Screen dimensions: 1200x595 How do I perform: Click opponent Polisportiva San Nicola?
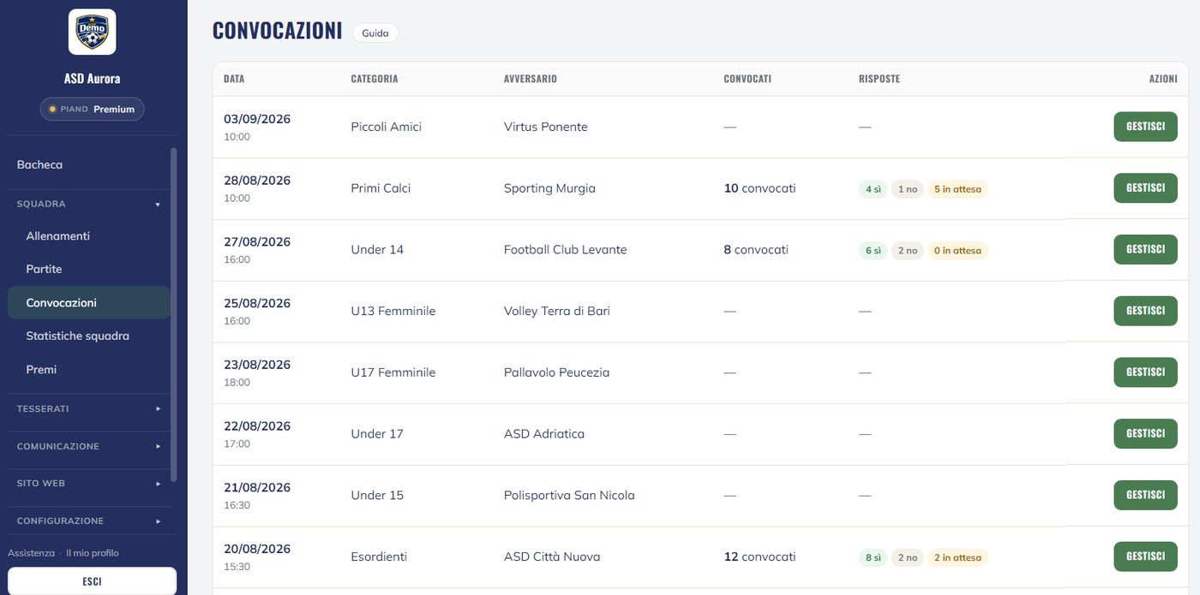tap(569, 495)
